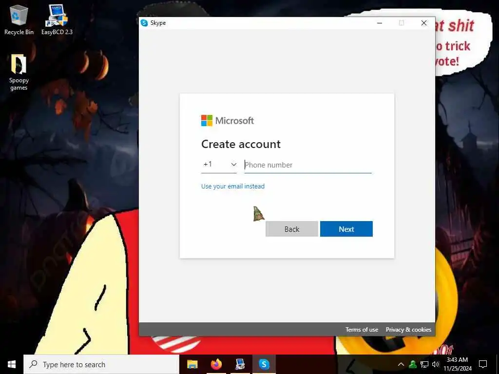
Task: Click the Skype logo in the title bar
Action: coord(144,23)
